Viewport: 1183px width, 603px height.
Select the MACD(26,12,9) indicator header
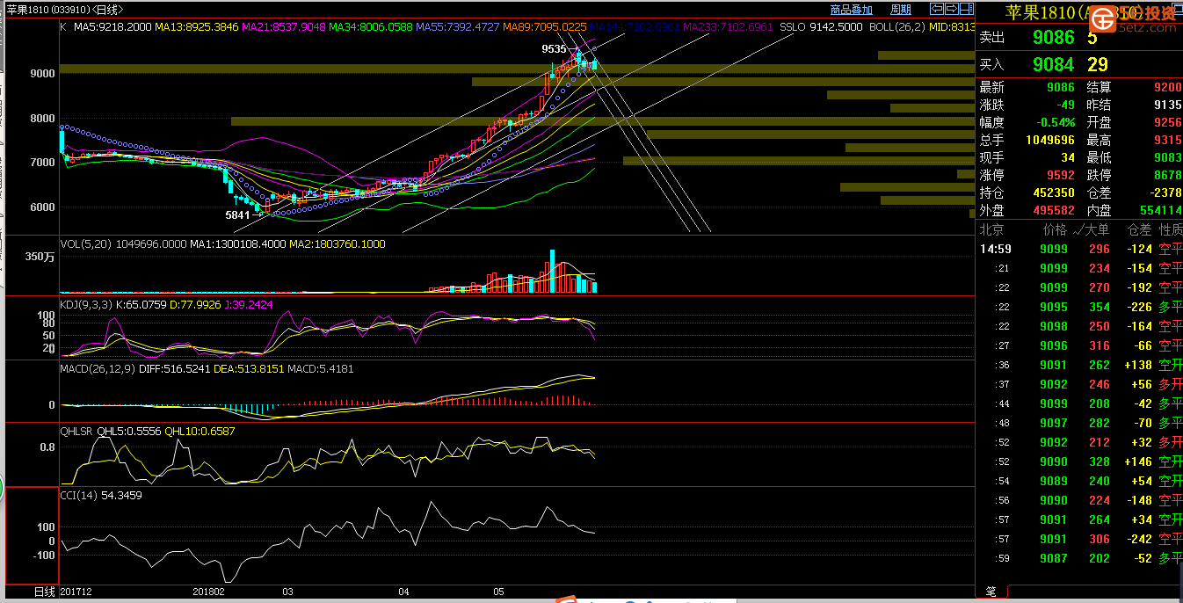pyautogui.click(x=98, y=369)
